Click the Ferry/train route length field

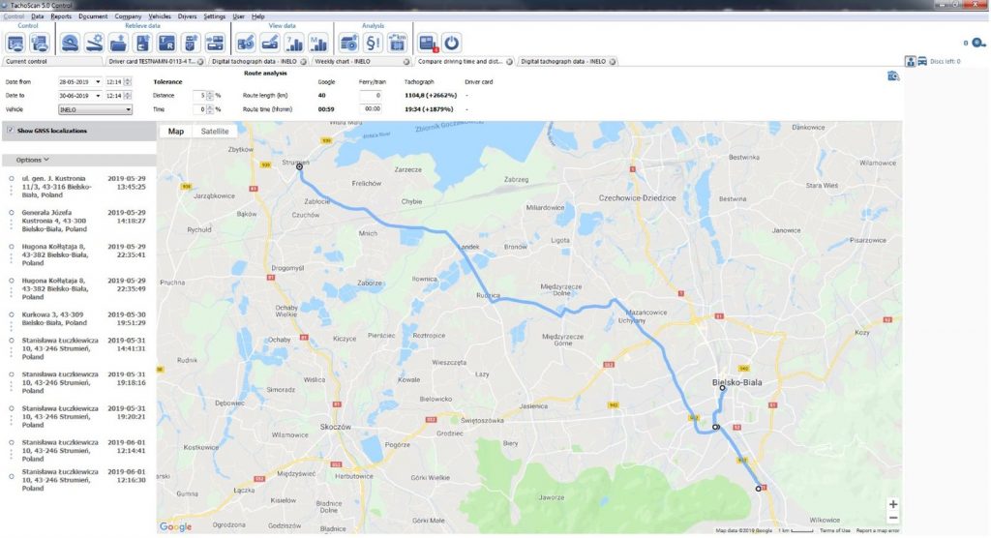point(371,96)
